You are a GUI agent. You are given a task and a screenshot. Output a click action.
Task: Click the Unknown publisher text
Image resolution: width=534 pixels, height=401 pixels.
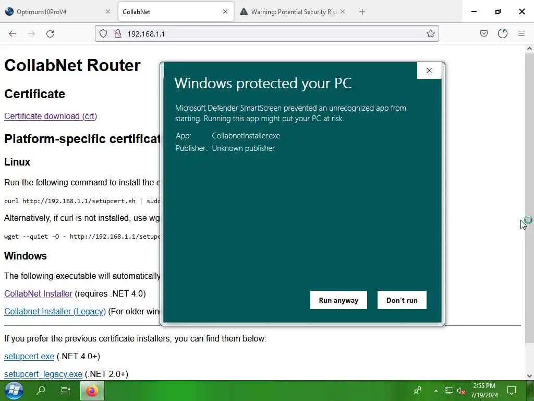tap(243, 148)
